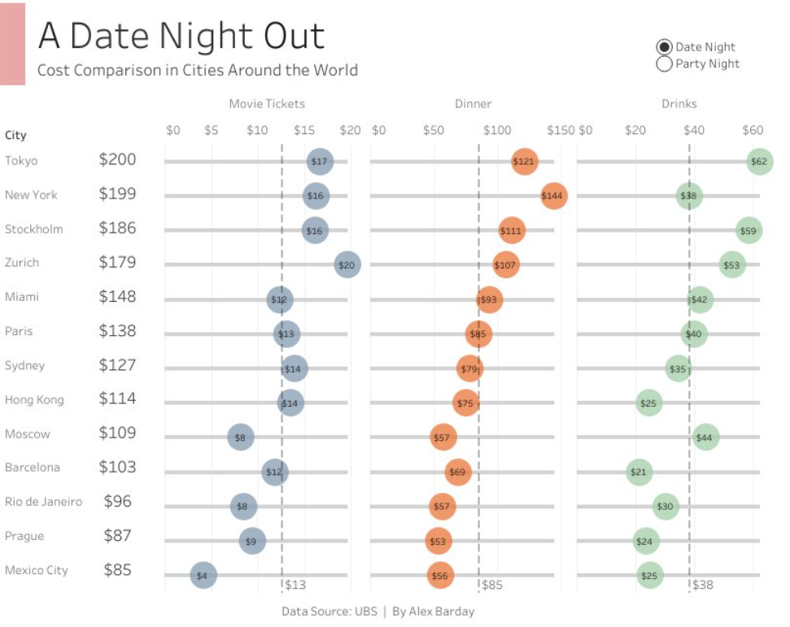Screen dimensions: 790x627
Task: Click the Stockholm $111 dinner mark
Action: click(512, 229)
